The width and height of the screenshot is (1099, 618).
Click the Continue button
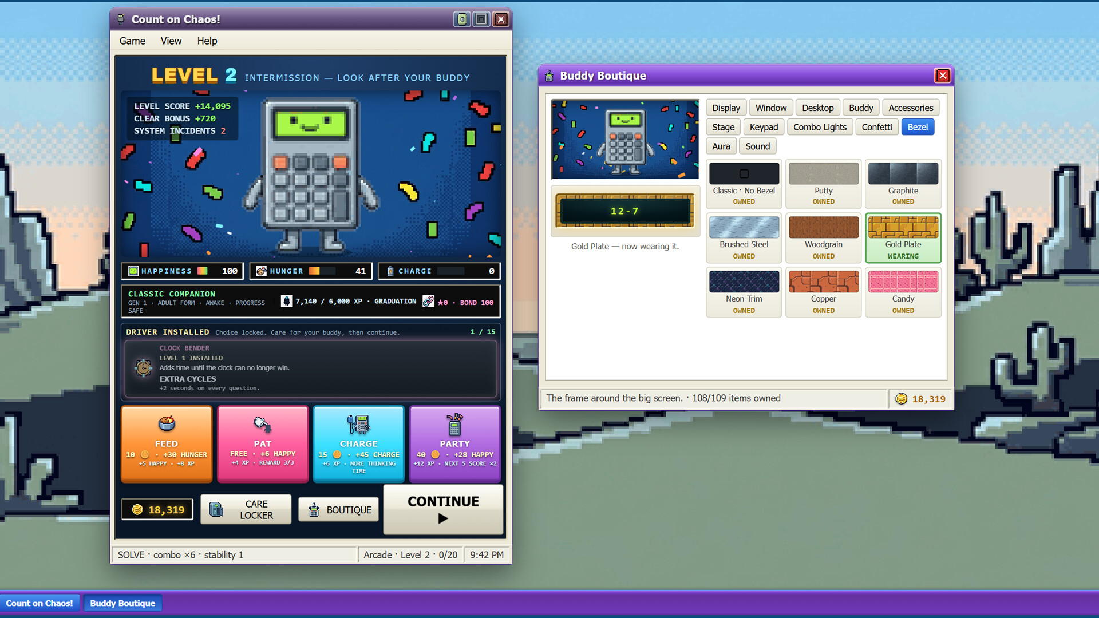(x=443, y=509)
